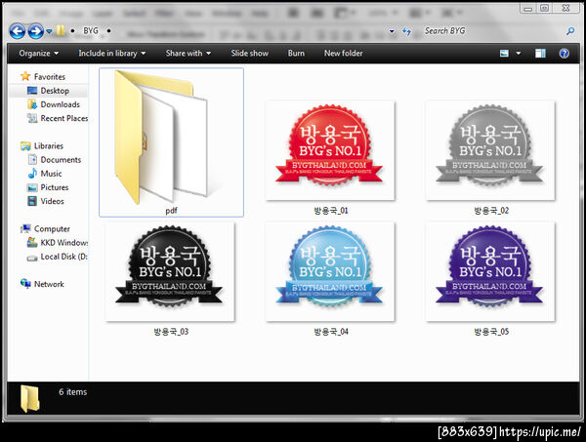Click the Local Disk (D:) drive icon
This screenshot has width=586, height=442.
point(32,258)
